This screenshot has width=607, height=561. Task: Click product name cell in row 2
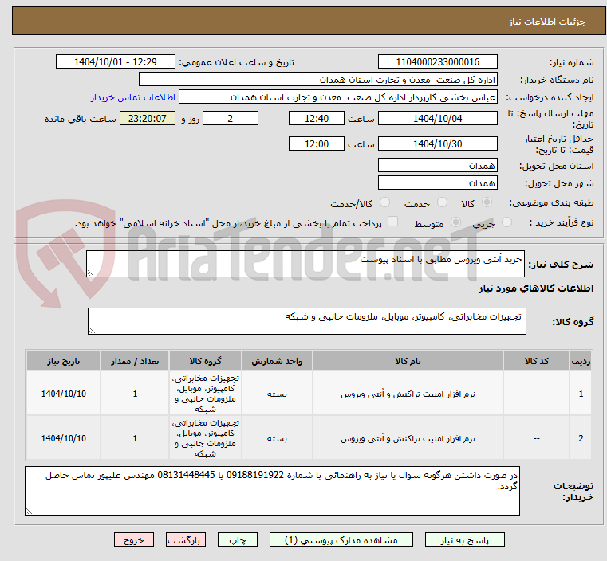408,438
